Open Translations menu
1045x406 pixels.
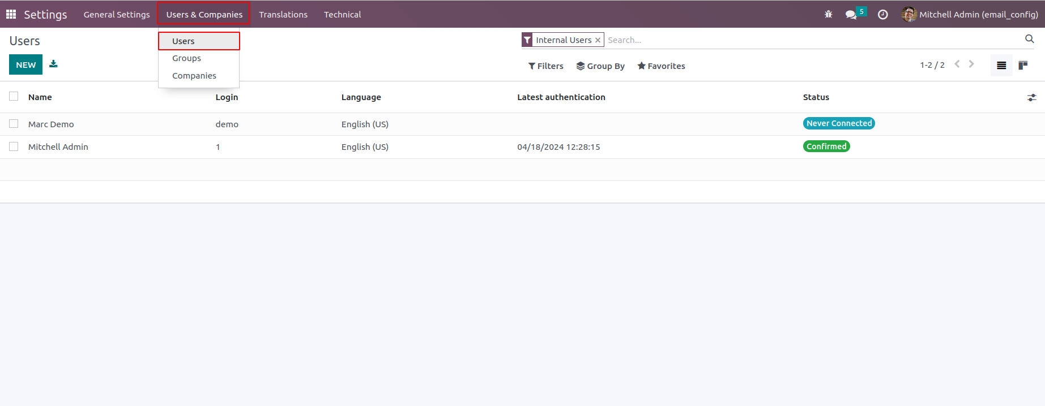click(x=283, y=14)
